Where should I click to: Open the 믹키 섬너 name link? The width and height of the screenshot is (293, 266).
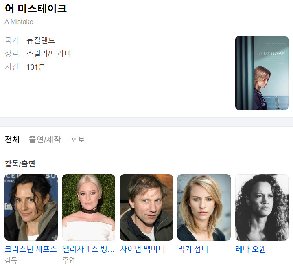click(193, 249)
